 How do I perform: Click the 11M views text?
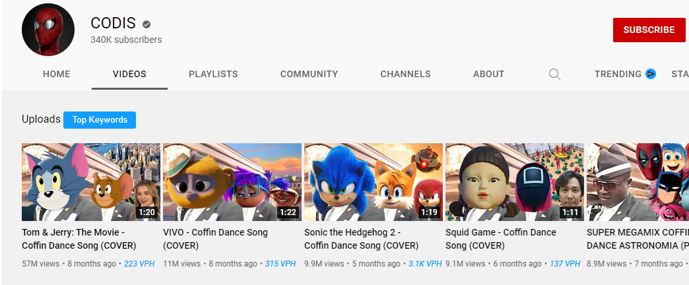click(181, 264)
